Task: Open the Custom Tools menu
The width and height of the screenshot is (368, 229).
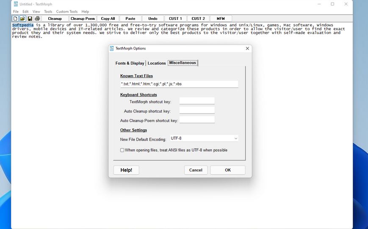Action: click(66, 11)
